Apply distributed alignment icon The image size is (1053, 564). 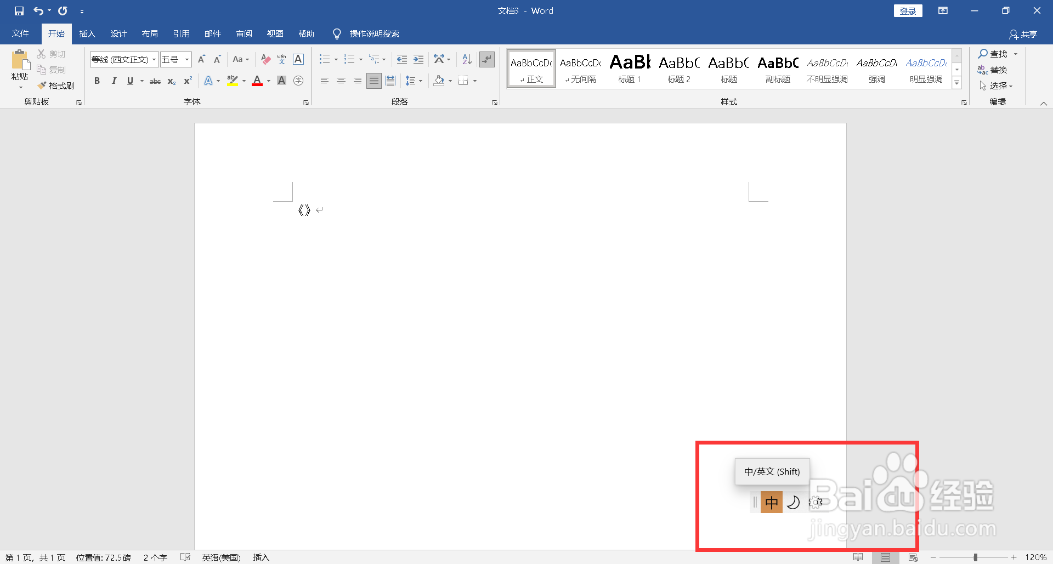(x=390, y=81)
